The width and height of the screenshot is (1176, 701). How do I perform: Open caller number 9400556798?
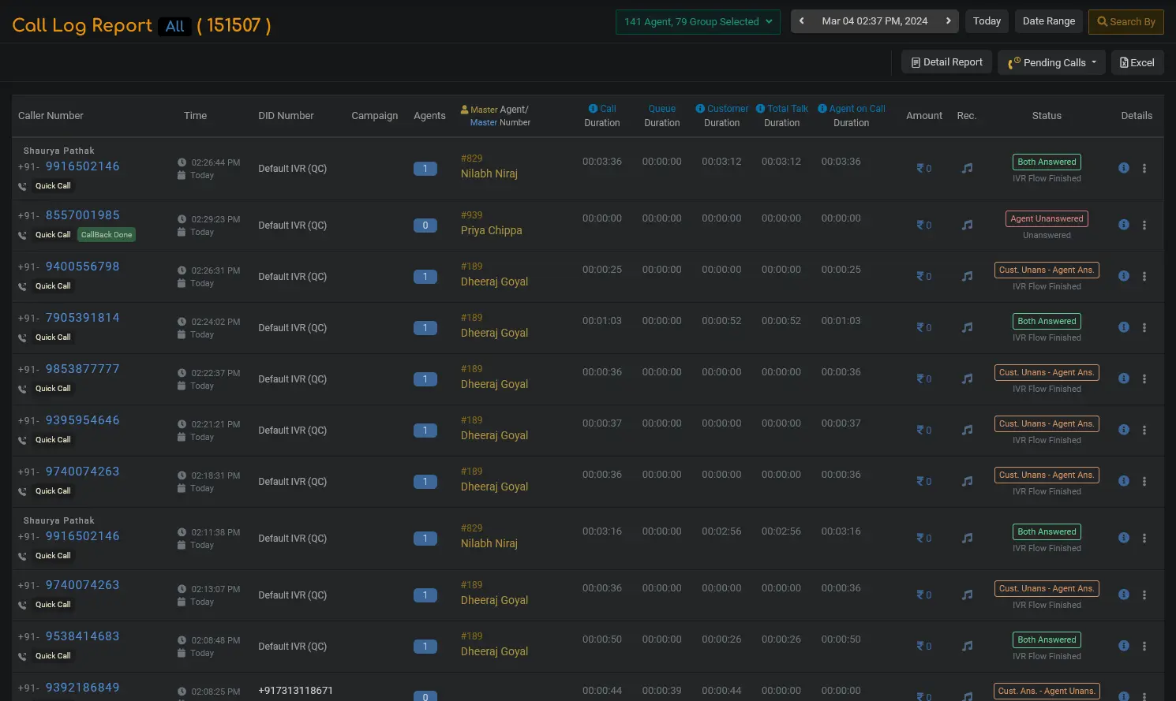(x=82, y=267)
